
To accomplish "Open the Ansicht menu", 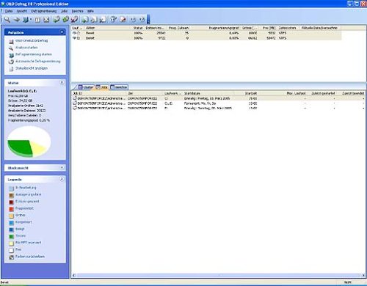I will tap(22, 11).
